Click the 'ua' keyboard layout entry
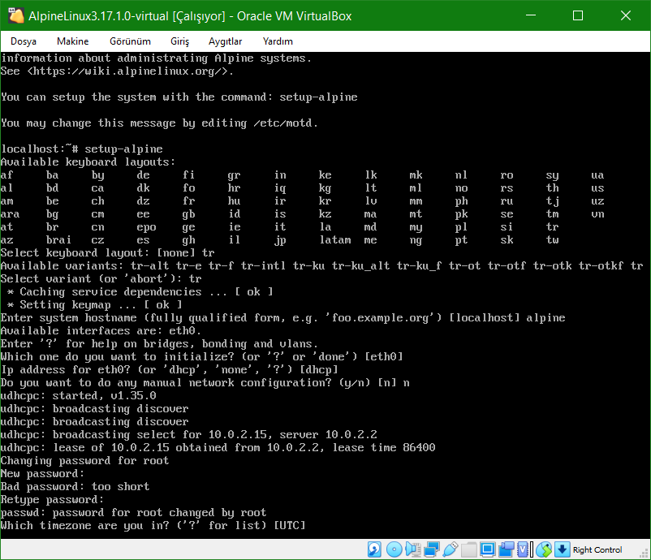 click(x=597, y=174)
